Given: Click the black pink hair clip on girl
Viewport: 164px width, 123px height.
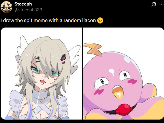Looking at the screenshot, I should point(63,59).
